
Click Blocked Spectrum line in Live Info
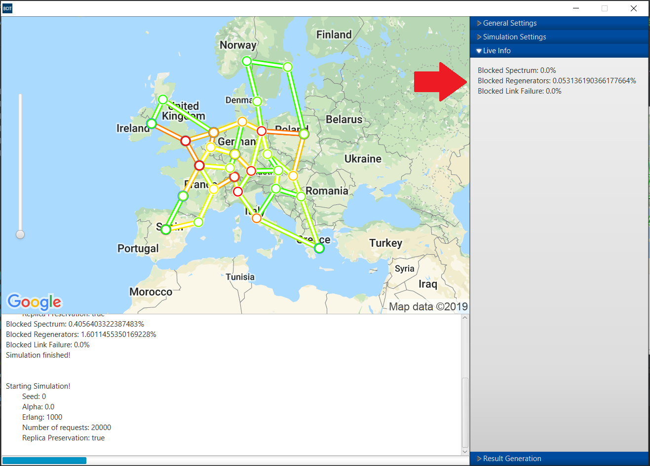tap(517, 70)
